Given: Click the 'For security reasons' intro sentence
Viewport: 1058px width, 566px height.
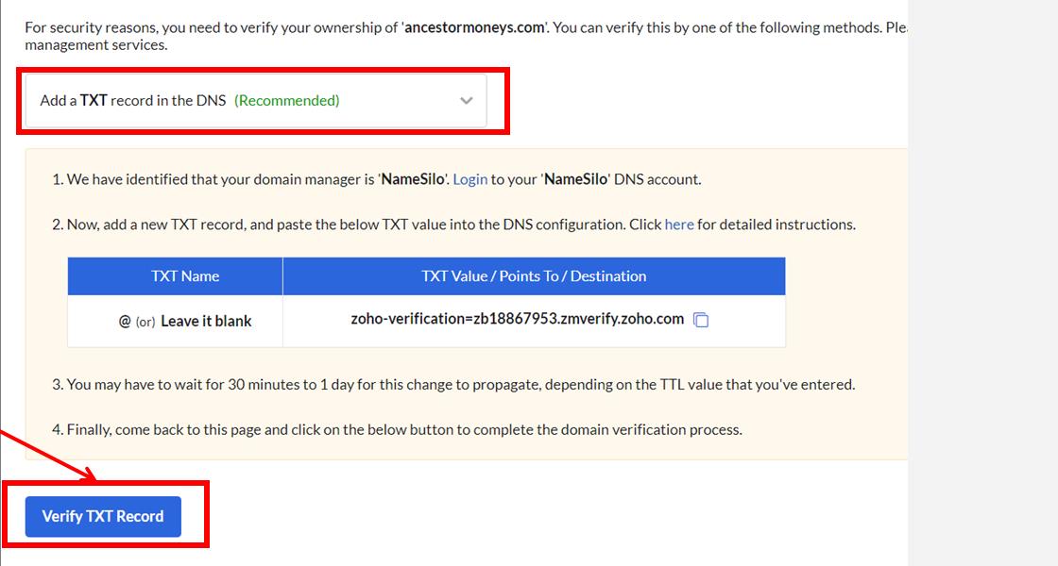Looking at the screenshot, I should [208, 27].
